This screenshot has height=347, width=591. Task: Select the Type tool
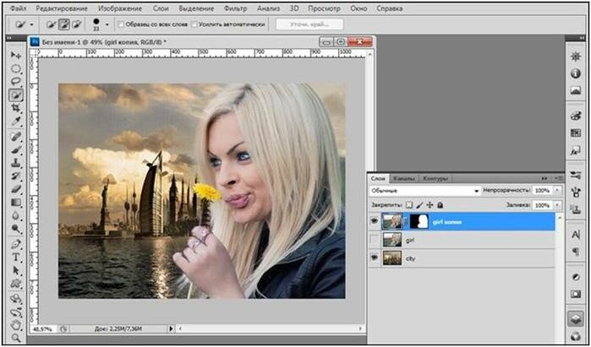16,258
